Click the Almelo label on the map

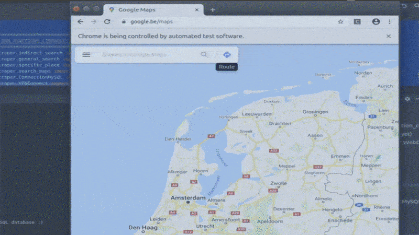click(323, 199)
